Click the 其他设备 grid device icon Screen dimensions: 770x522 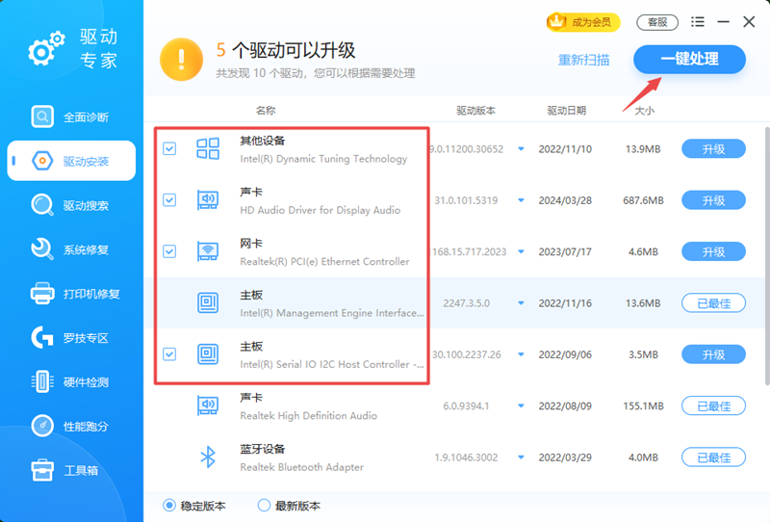point(208,148)
